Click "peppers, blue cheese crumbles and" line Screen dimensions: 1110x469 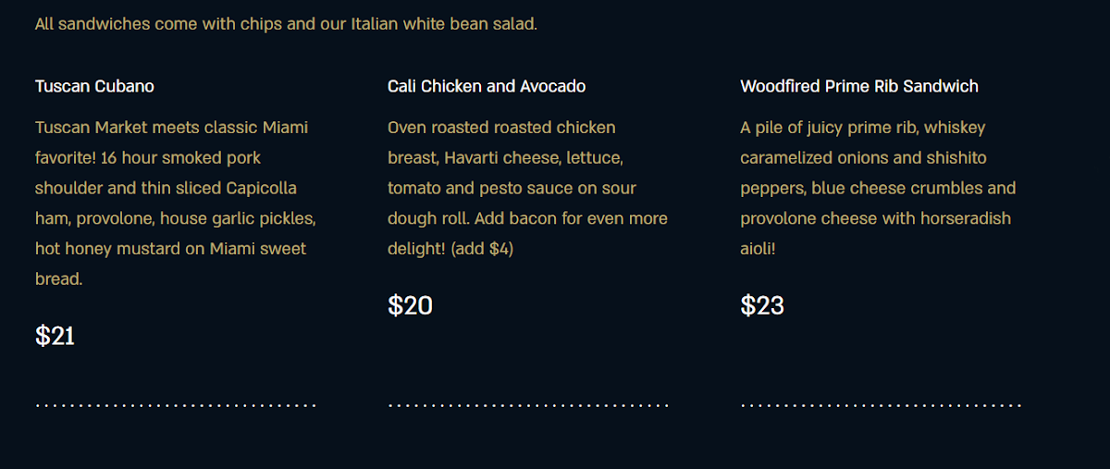[x=878, y=189]
